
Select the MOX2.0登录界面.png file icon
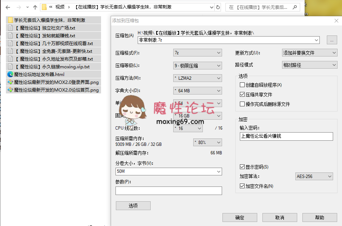[10, 82]
